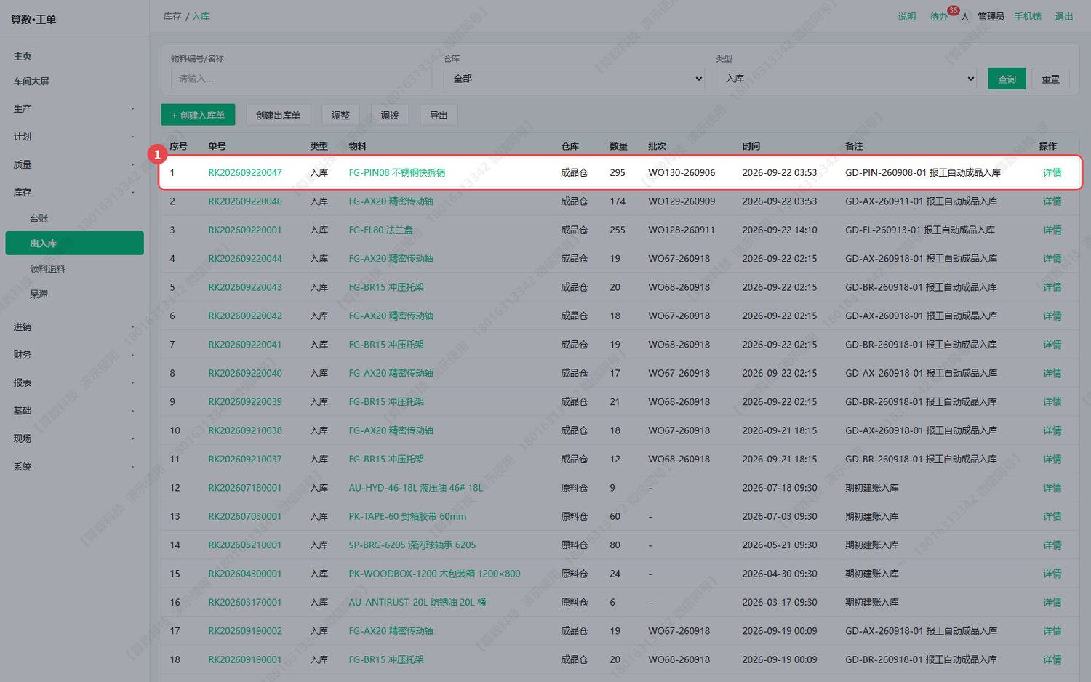The image size is (1091, 682).
Task: Open the 呆滞 submenu item
Action: [74, 294]
